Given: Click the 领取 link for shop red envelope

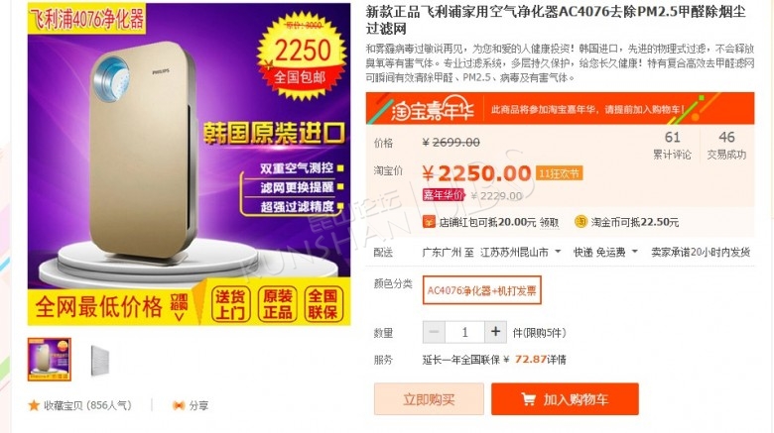Looking at the screenshot, I should point(549,222).
